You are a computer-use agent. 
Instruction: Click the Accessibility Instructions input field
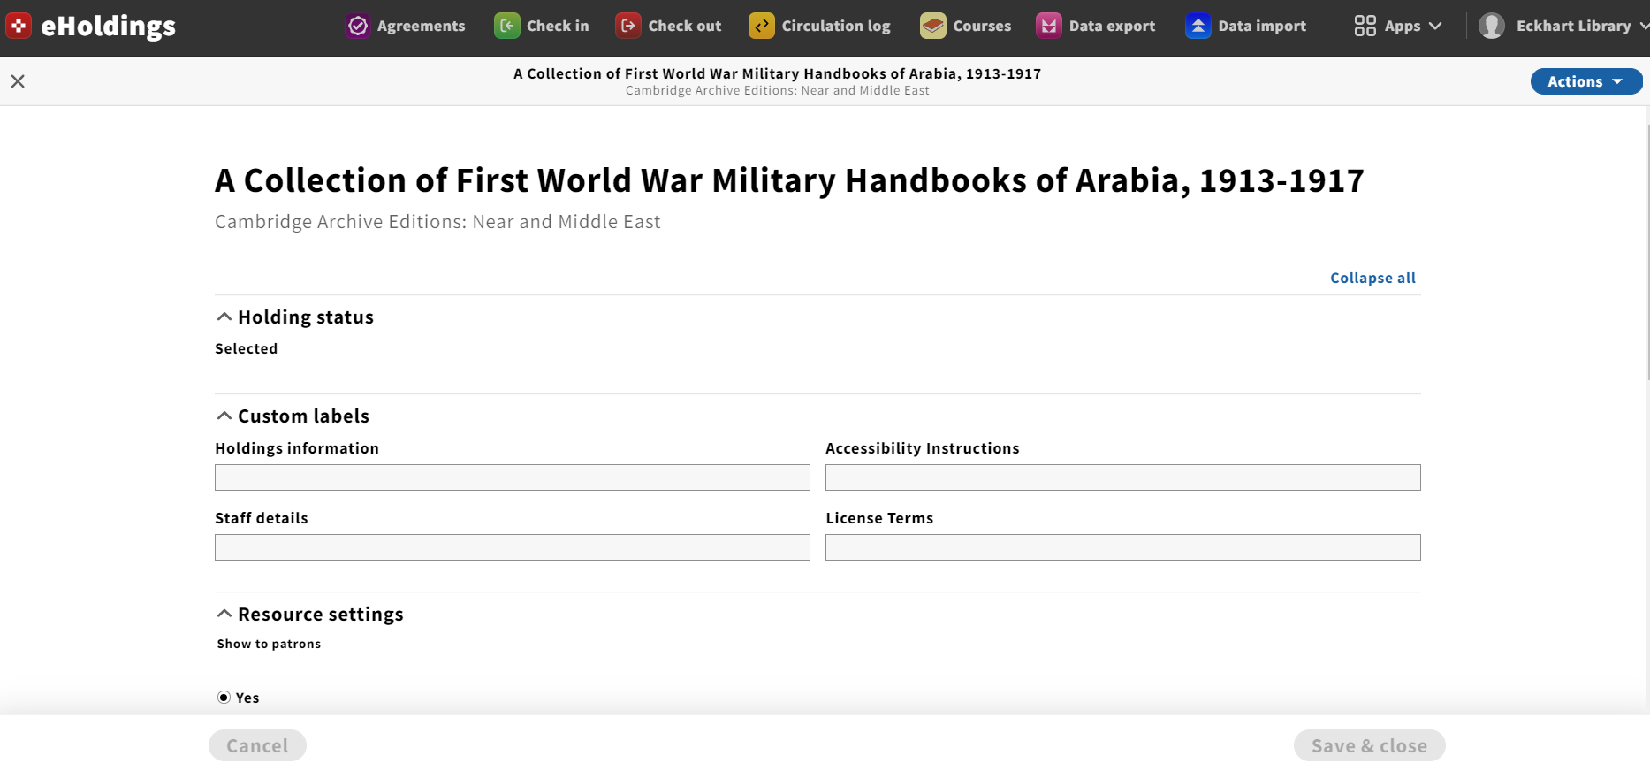[x=1123, y=477]
